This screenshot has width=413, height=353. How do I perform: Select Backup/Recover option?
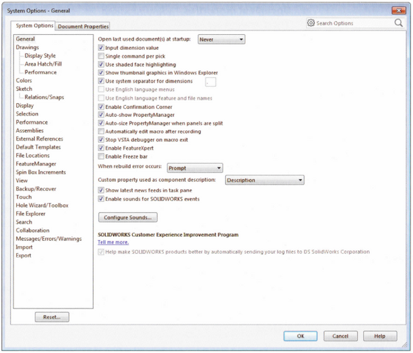[x=36, y=188]
